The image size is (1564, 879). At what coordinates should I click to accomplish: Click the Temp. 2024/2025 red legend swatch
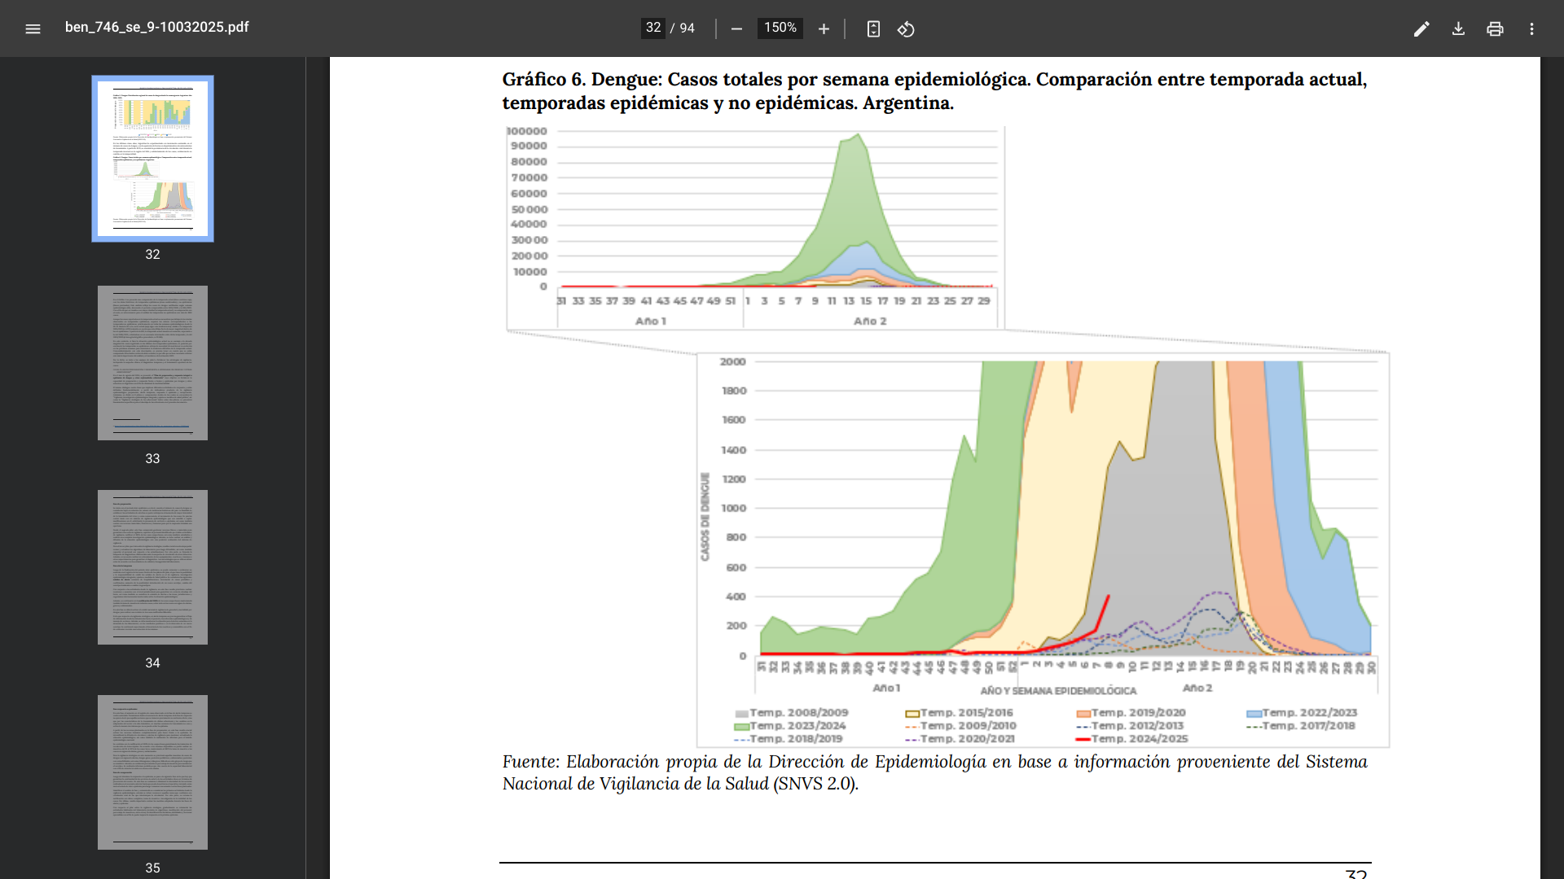(1083, 739)
